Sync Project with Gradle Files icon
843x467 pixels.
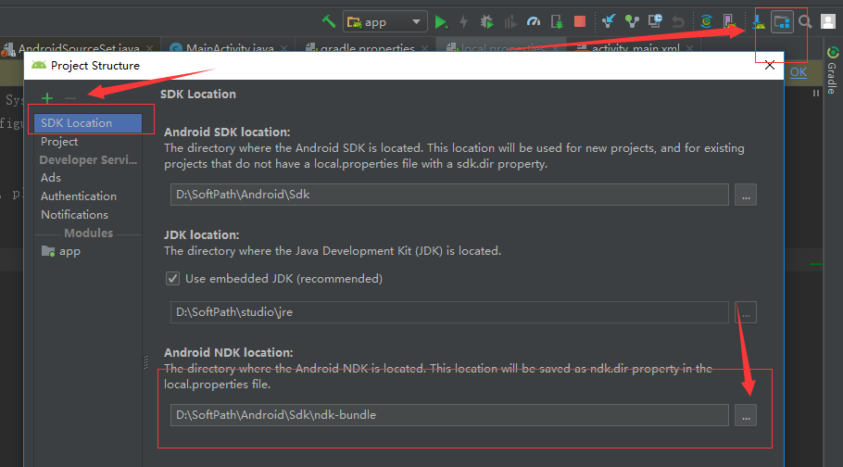point(707,21)
